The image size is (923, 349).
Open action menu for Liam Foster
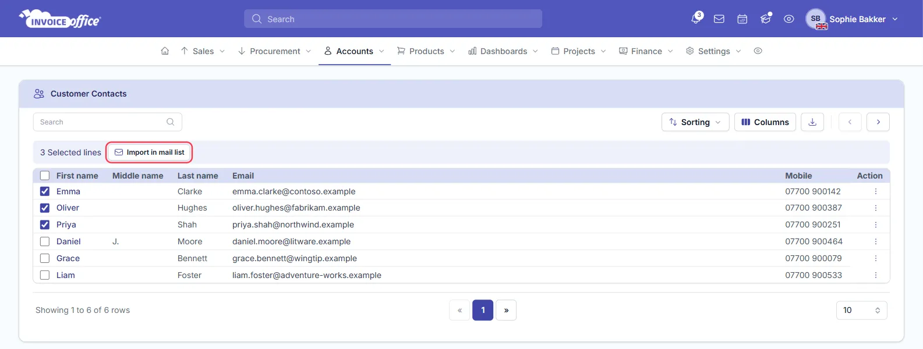pyautogui.click(x=875, y=275)
